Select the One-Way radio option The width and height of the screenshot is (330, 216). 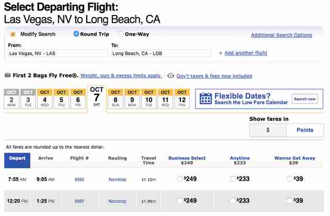point(121,34)
